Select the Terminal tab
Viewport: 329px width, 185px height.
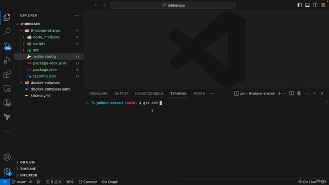pos(178,94)
